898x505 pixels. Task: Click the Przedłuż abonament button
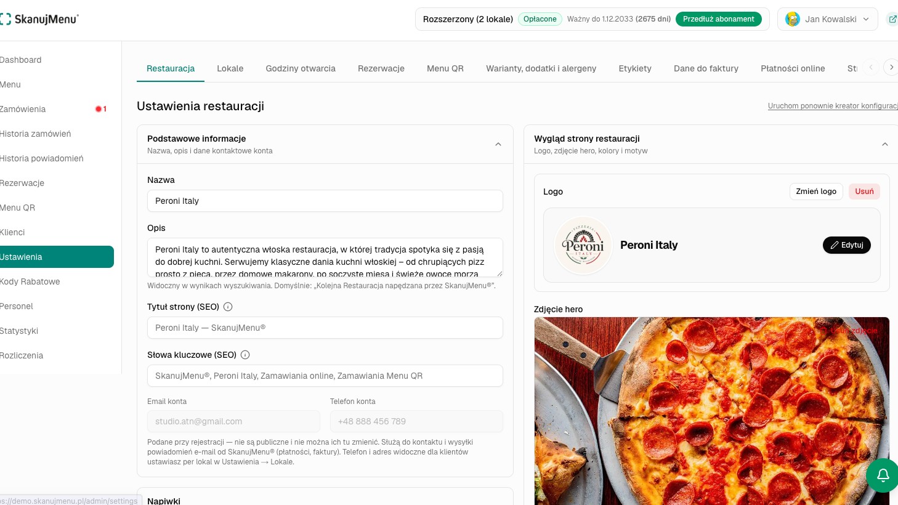(x=718, y=19)
